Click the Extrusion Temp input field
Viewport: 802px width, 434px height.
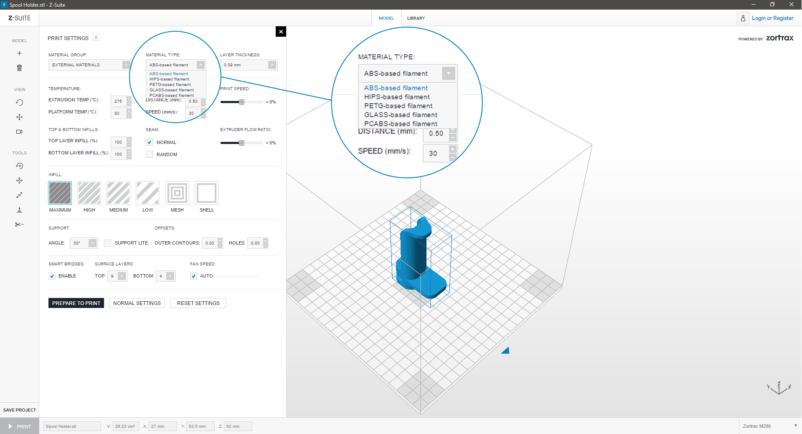tap(118, 101)
